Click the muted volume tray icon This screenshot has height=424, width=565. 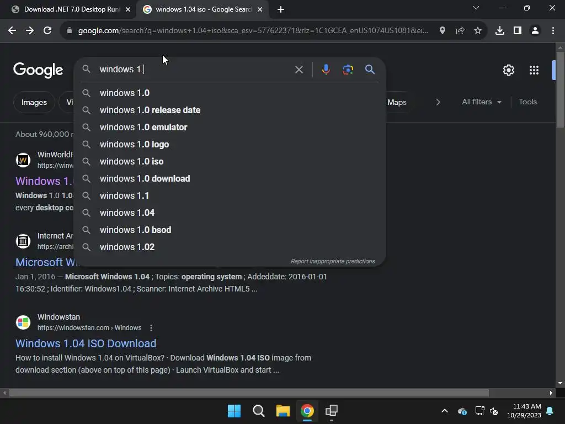[x=494, y=411]
